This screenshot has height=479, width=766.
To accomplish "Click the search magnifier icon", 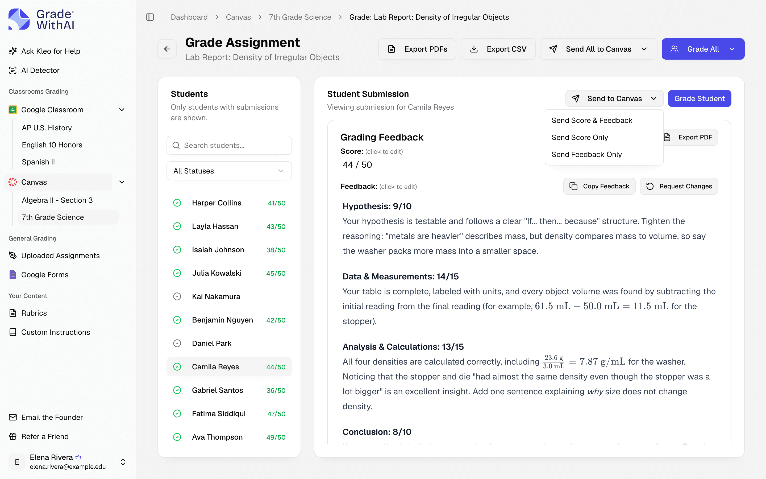I will click(176, 145).
